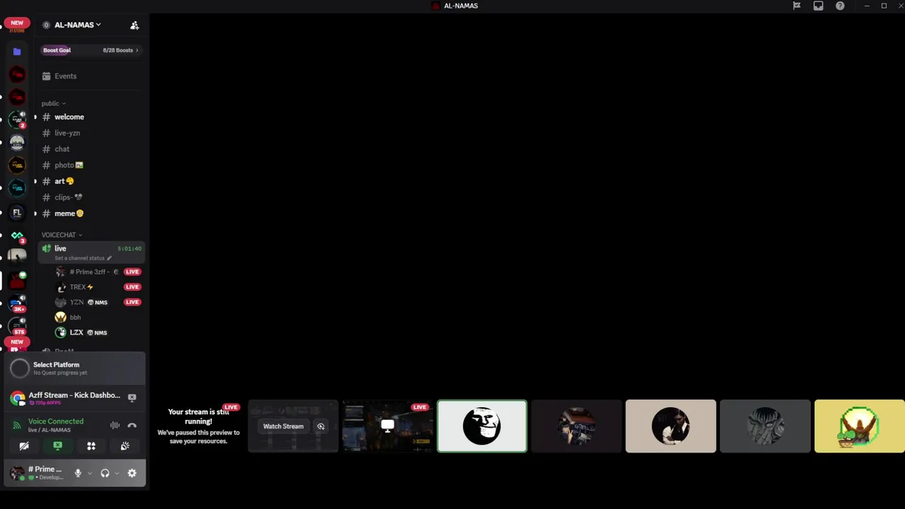Toggle the camera on or off
The height and width of the screenshot is (509, 905).
coord(24,446)
